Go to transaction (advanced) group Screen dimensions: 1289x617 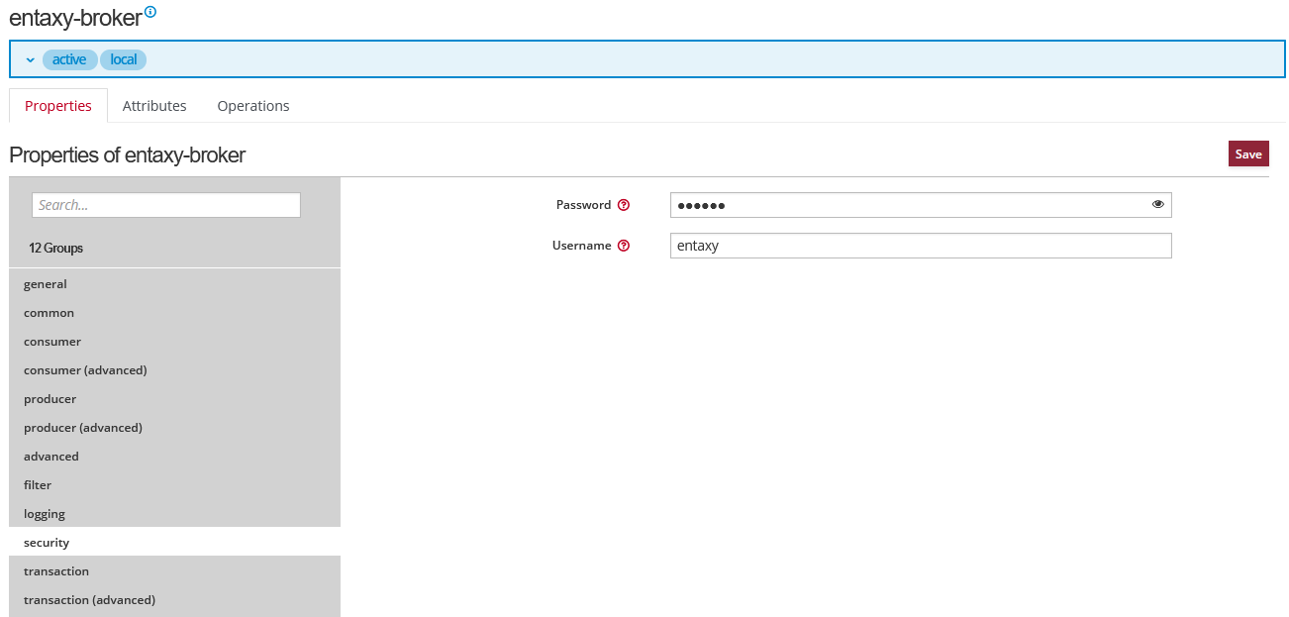89,600
